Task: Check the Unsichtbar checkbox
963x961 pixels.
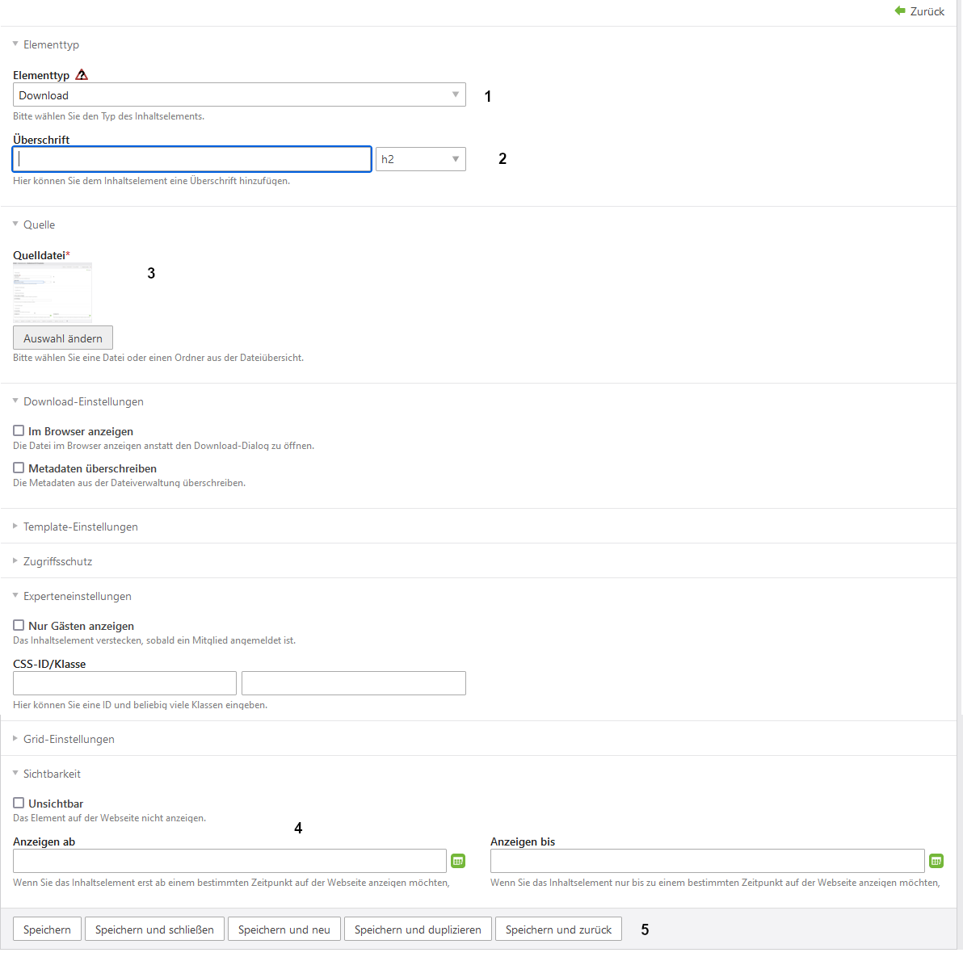Action: click(19, 804)
